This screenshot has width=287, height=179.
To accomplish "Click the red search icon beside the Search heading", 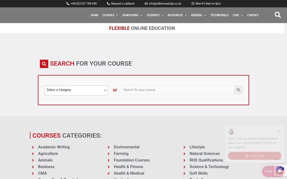I will 44,64.
